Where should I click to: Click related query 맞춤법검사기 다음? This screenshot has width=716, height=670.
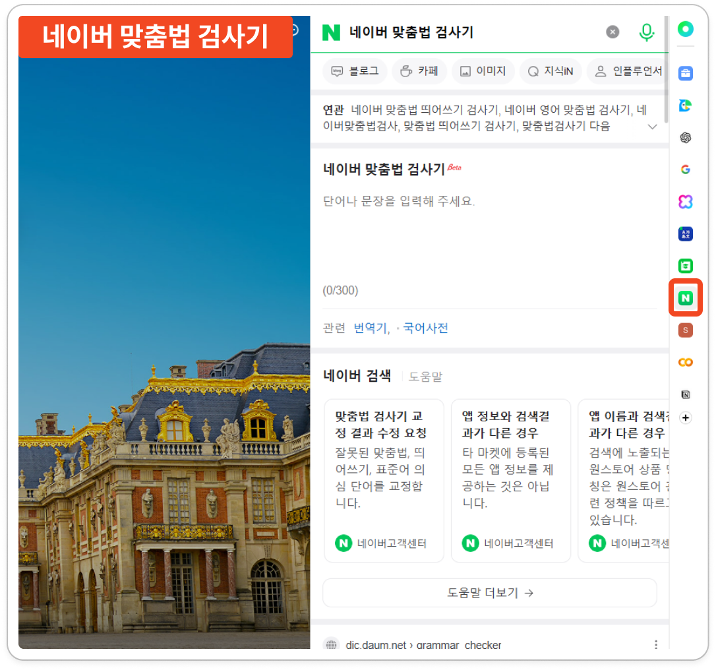[x=566, y=126]
